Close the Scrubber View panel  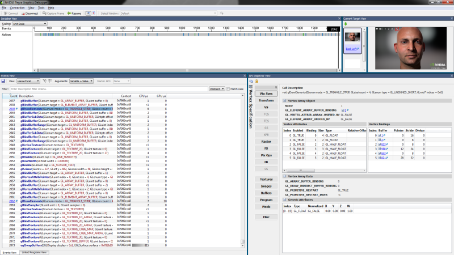point(339,19)
